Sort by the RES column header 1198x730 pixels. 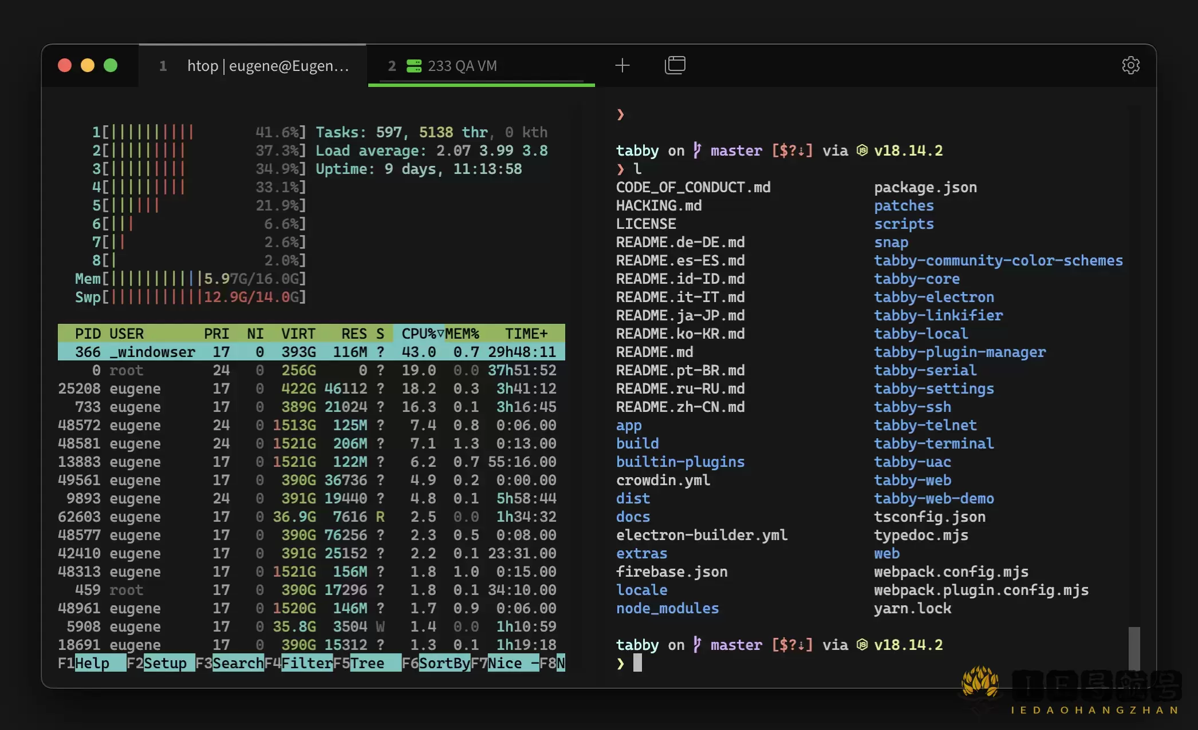(354, 334)
